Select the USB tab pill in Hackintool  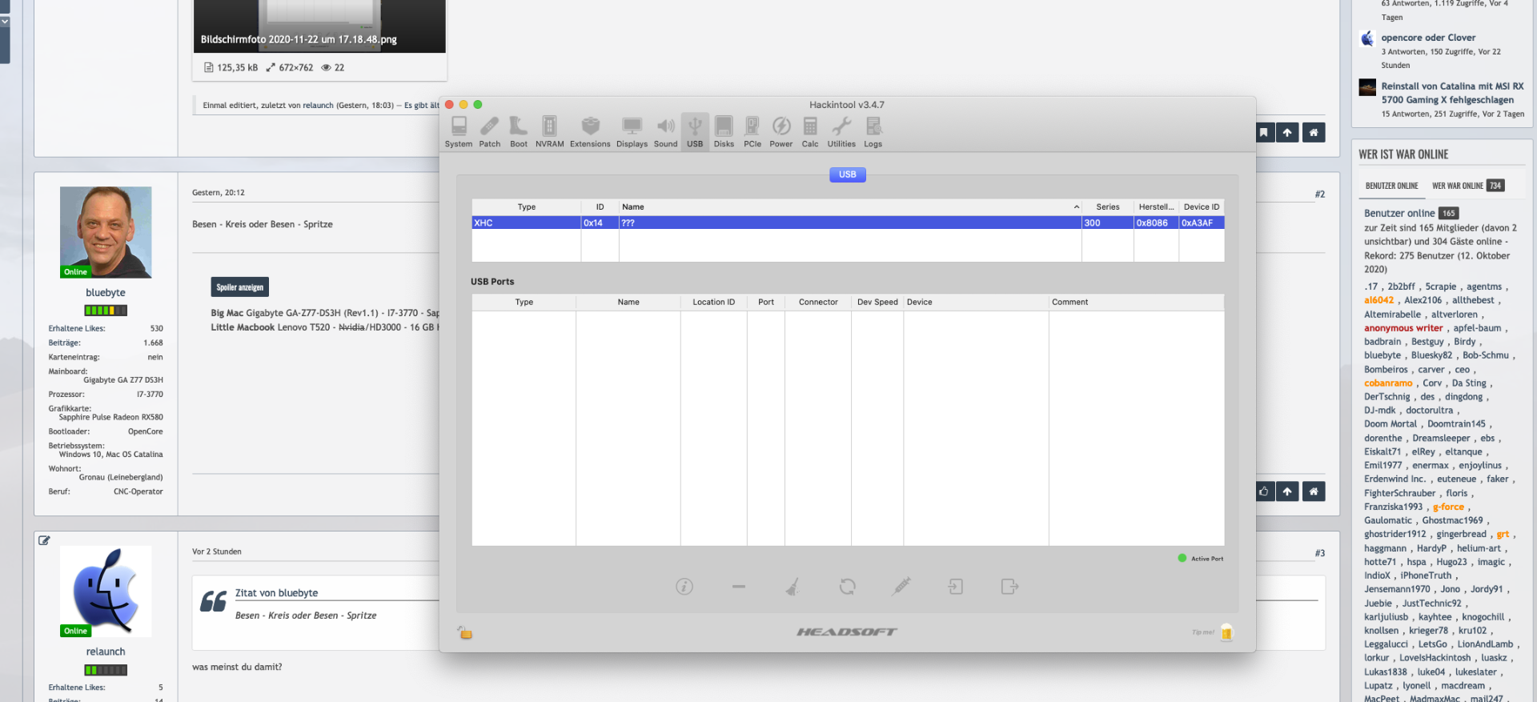848,174
